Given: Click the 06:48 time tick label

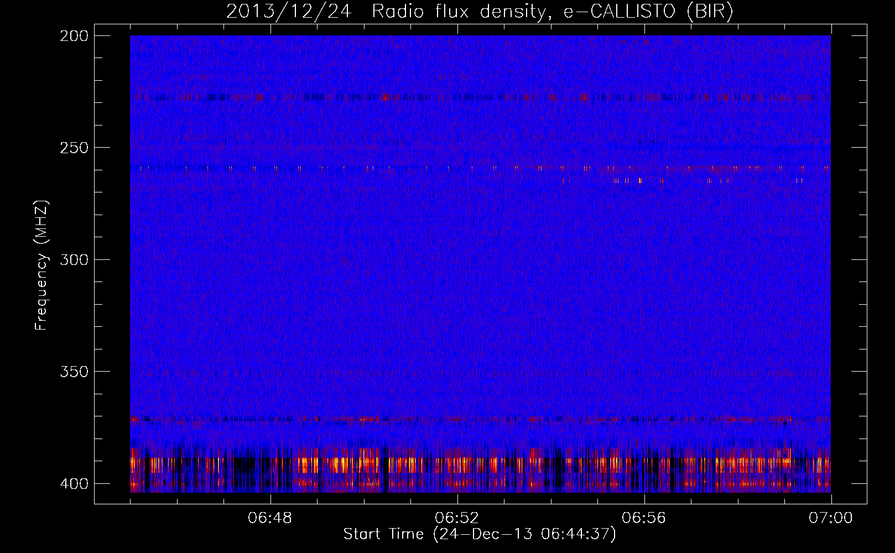Looking at the screenshot, I should (x=270, y=518).
